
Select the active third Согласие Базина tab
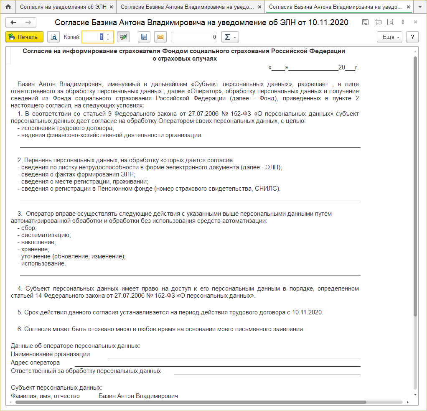click(335, 7)
